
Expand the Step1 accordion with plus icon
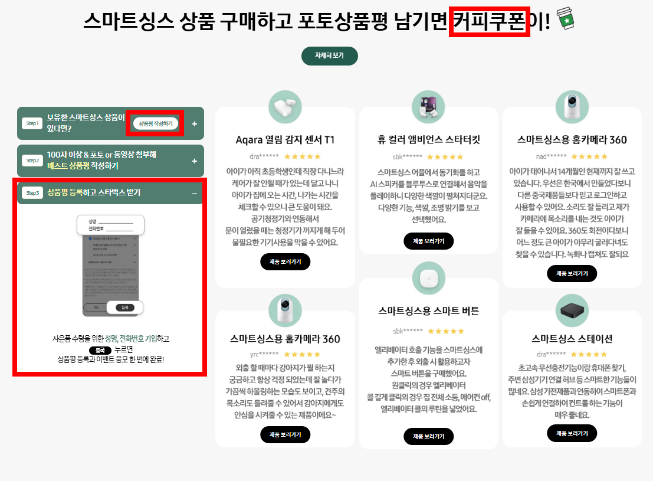click(195, 124)
